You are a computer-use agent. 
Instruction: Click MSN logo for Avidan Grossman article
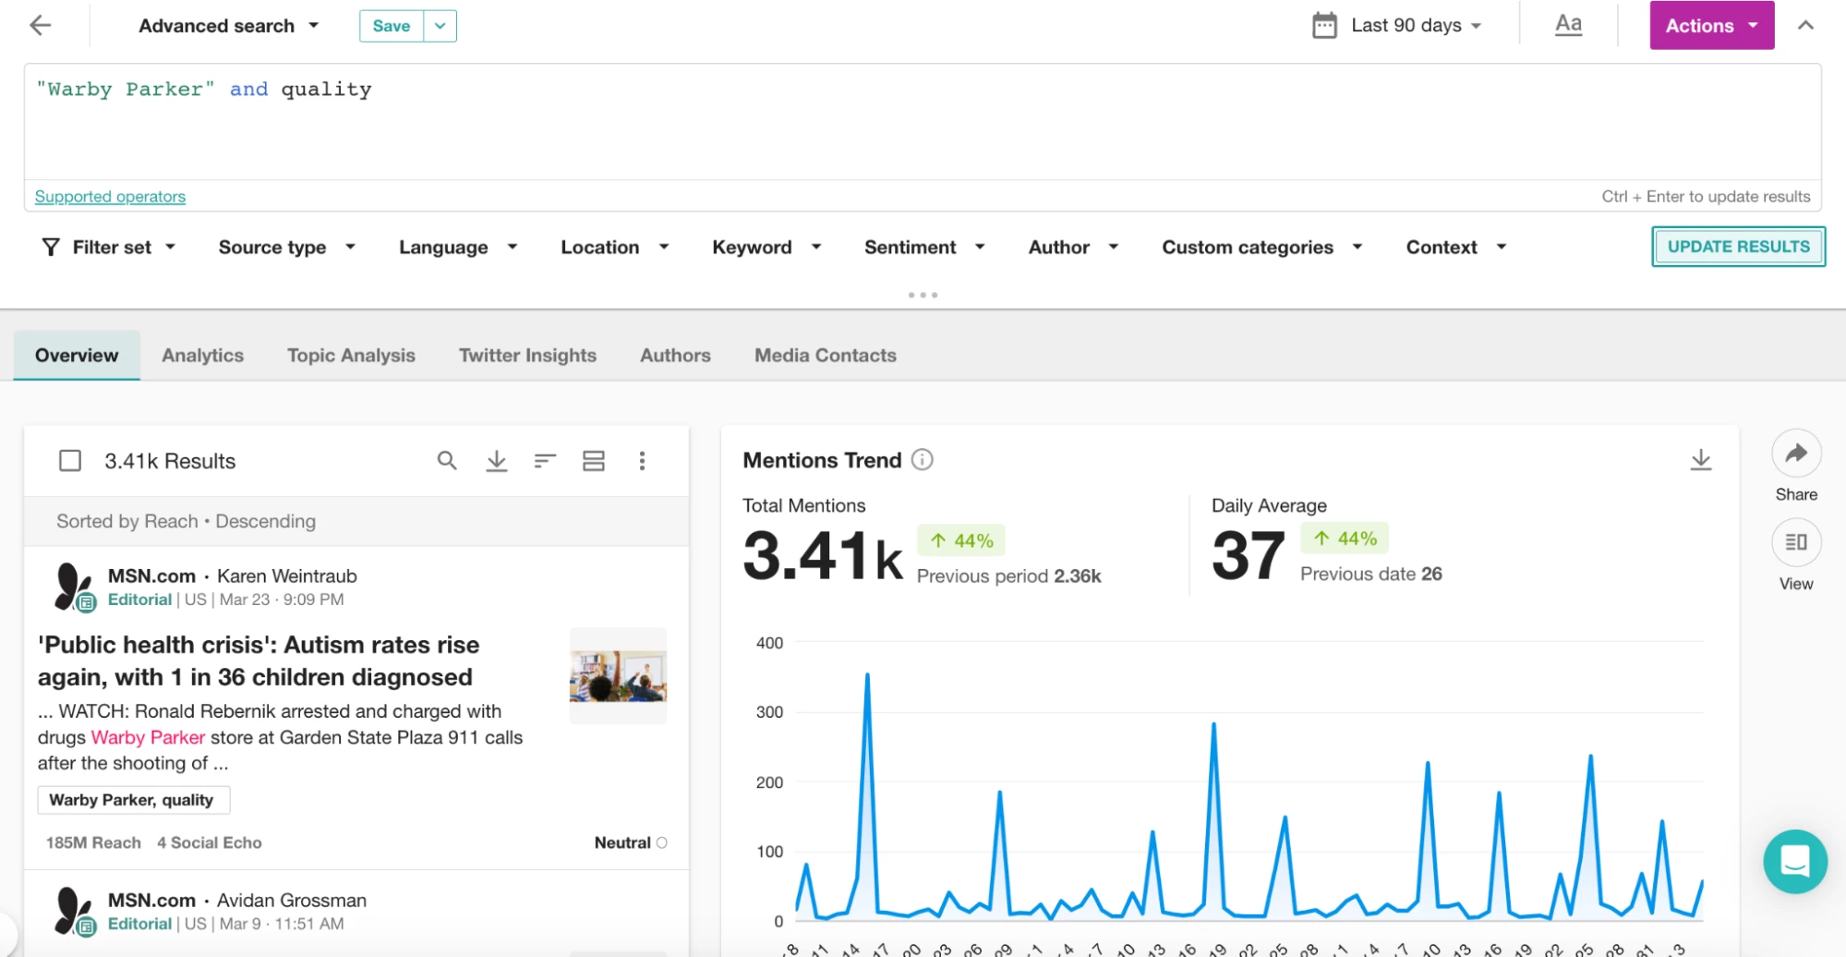(74, 911)
